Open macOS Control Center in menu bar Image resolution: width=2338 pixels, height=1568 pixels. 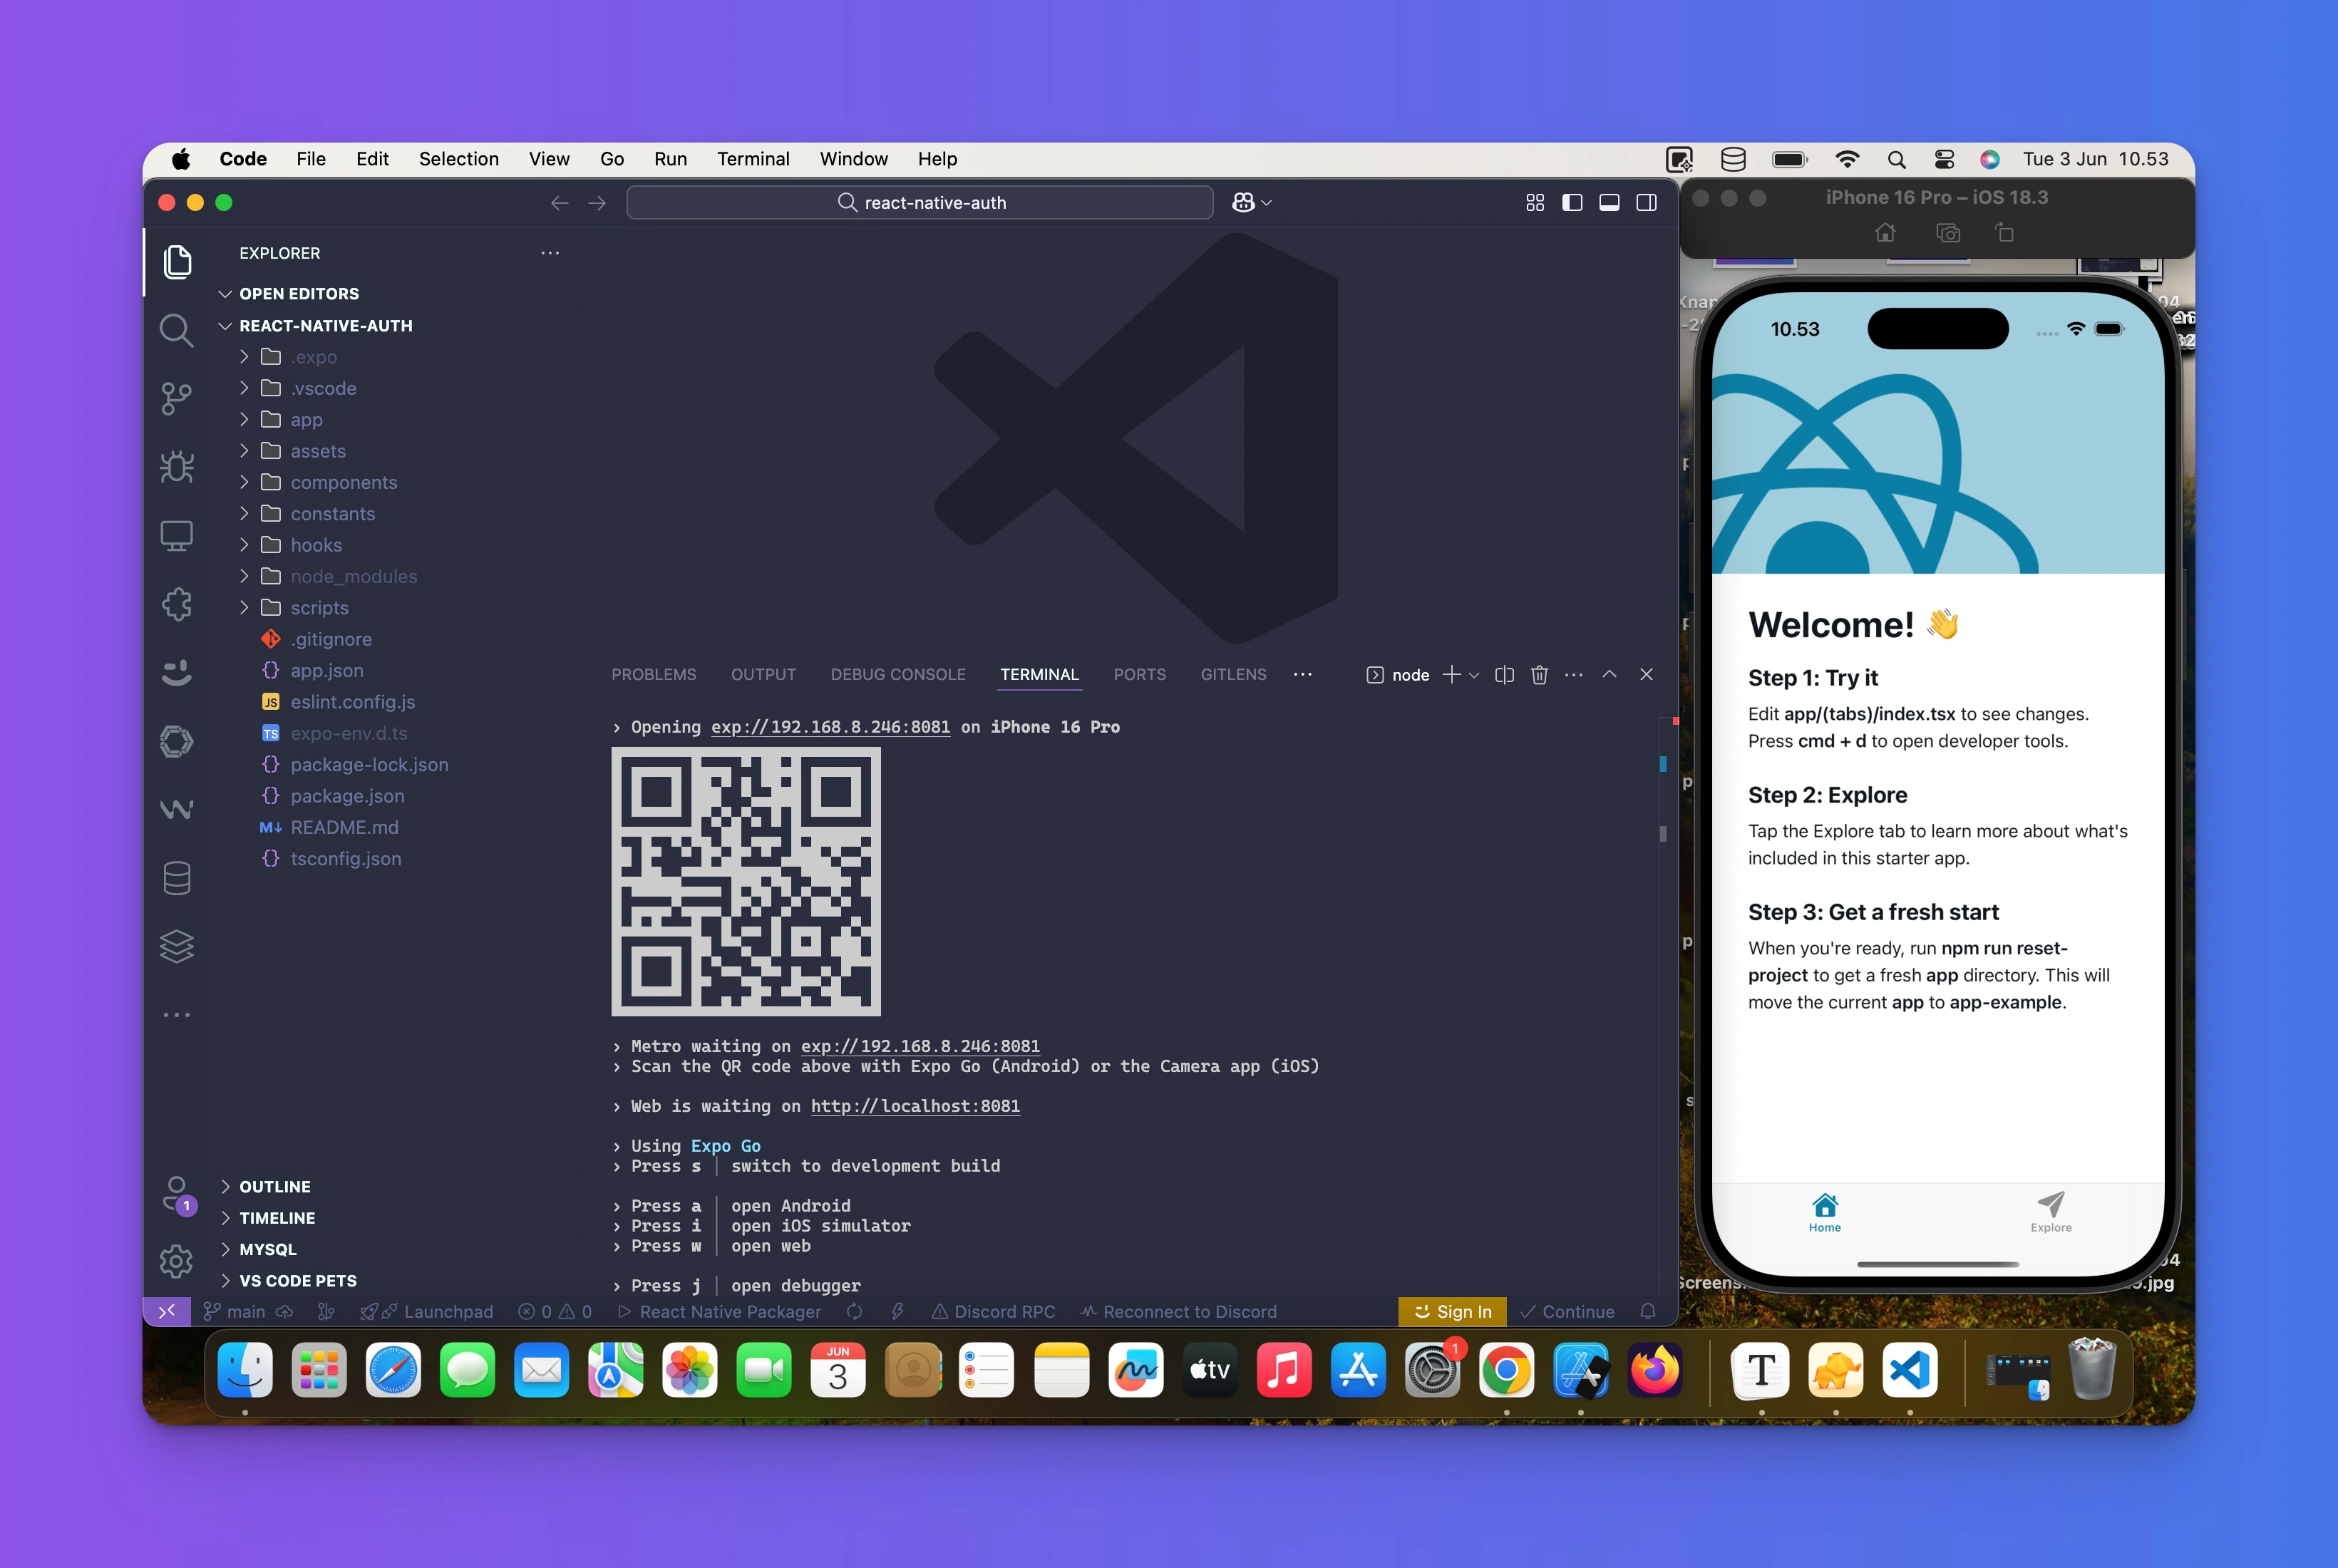tap(1945, 159)
